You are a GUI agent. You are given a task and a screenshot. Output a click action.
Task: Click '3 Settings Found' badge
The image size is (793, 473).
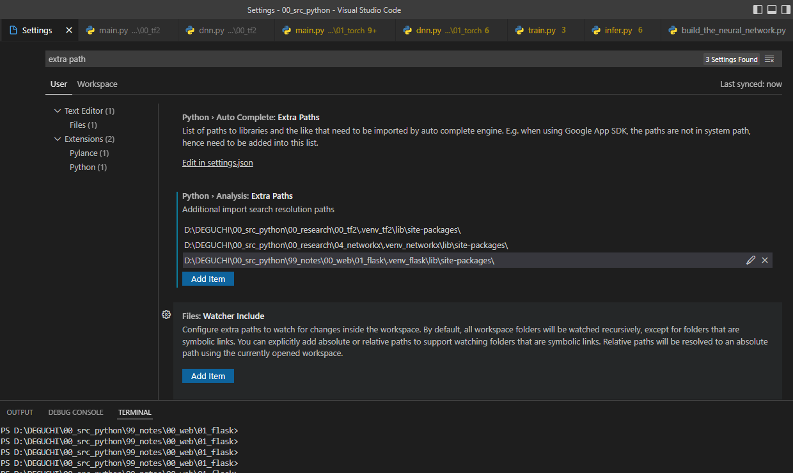732,59
